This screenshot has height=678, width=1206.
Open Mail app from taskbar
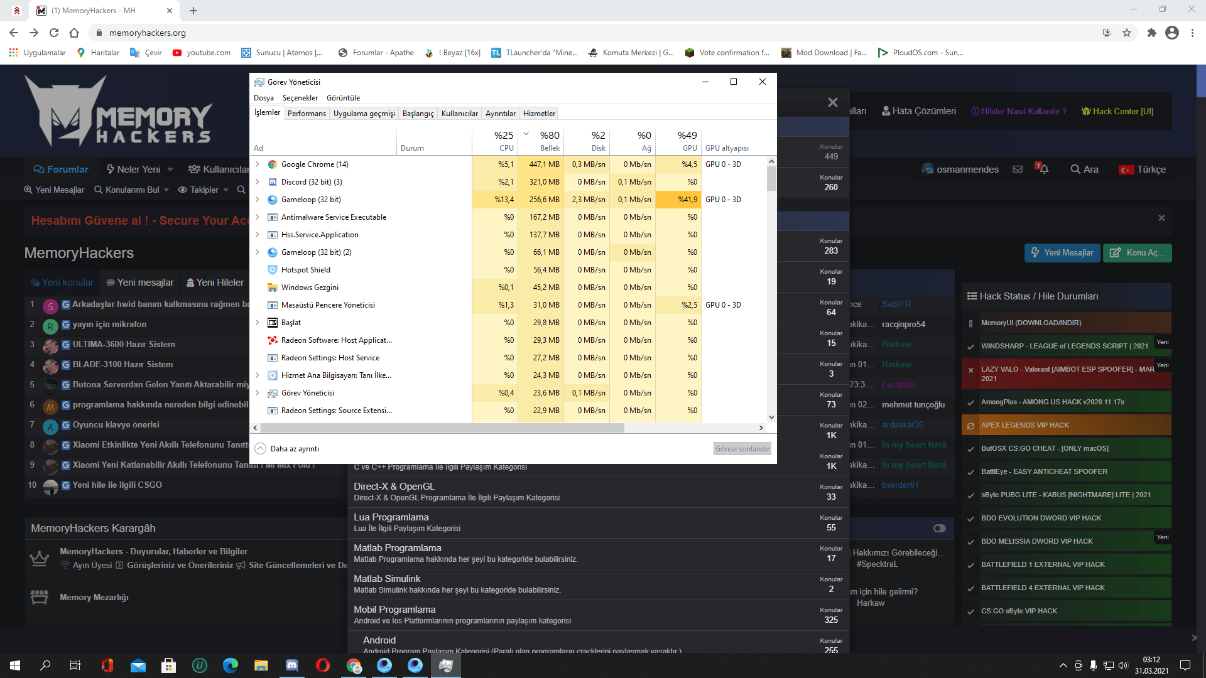click(138, 665)
